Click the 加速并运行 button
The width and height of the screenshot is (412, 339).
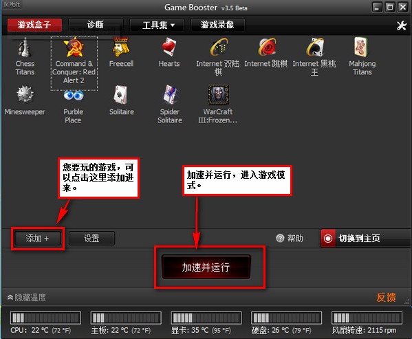(206, 267)
